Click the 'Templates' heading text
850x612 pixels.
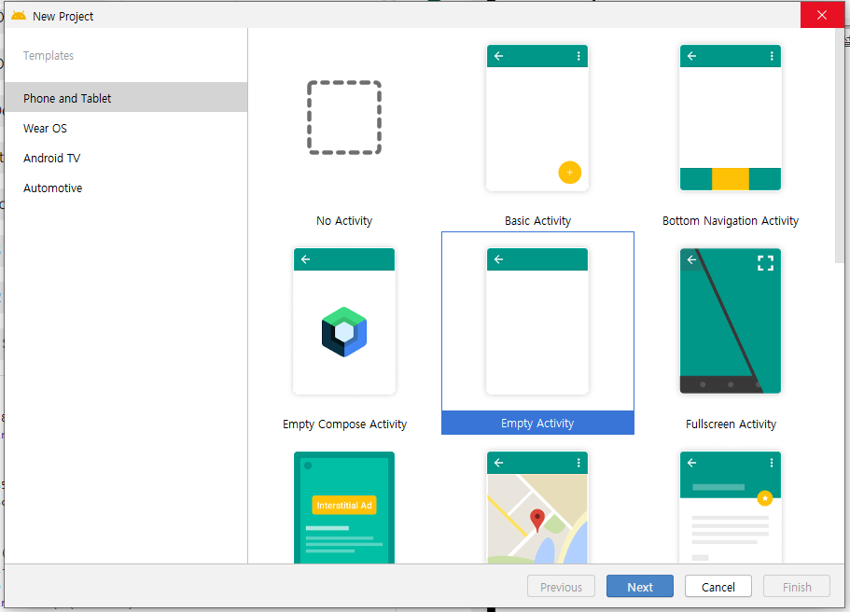49,55
